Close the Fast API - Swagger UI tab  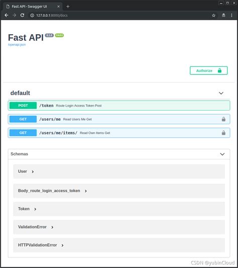click(x=58, y=7)
